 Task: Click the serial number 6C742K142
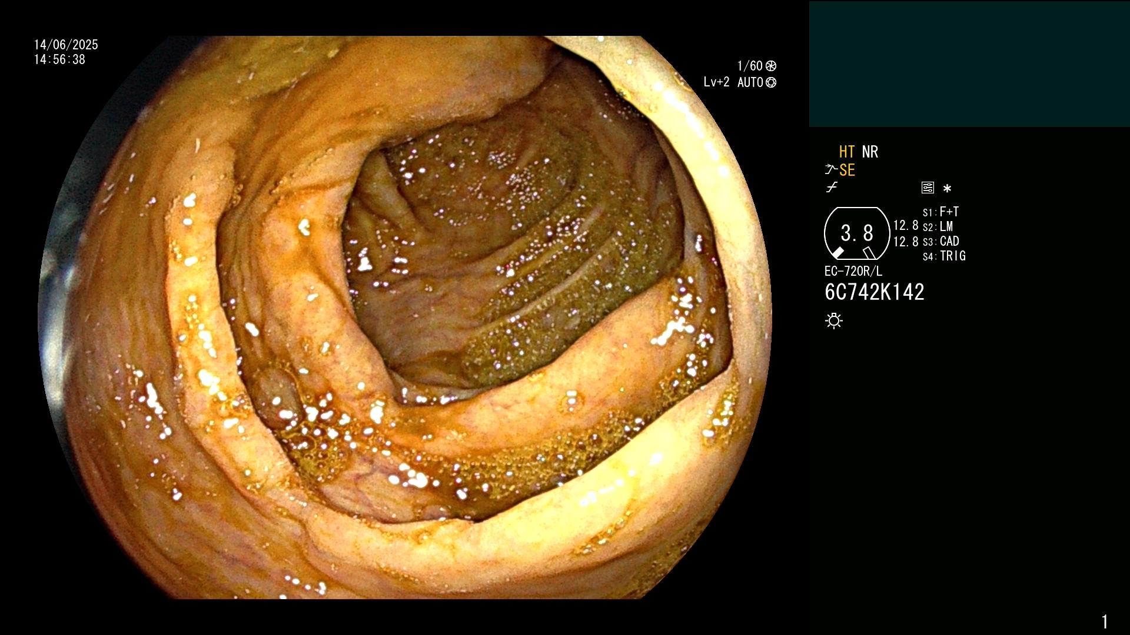point(875,292)
